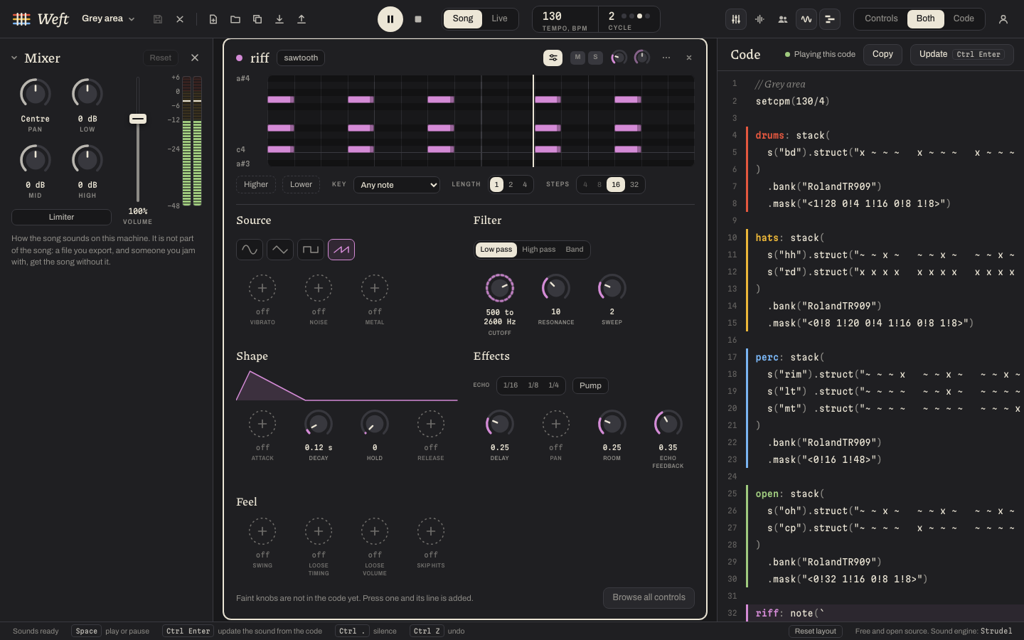Set steps to 32
The width and height of the screenshot is (1024, 640).
[x=634, y=184]
